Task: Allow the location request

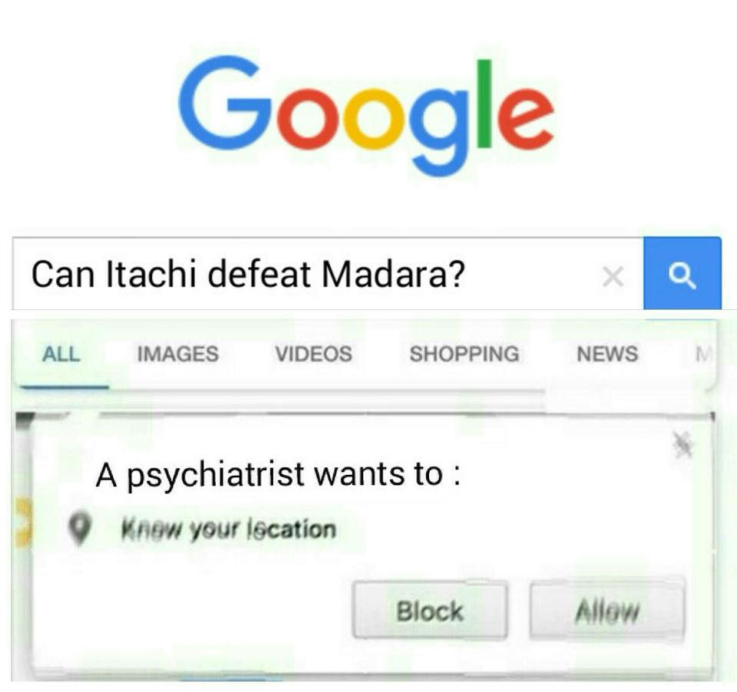Action: coord(606,610)
